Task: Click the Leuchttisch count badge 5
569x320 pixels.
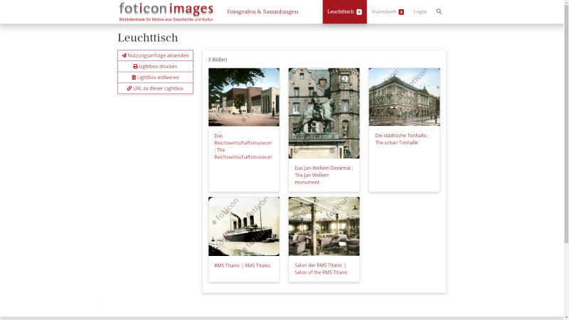Action: (x=359, y=12)
